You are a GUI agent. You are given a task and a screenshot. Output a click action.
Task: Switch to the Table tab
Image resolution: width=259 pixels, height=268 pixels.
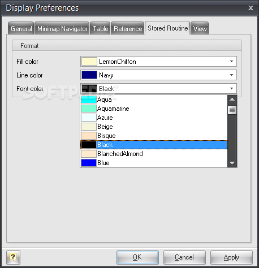pyautogui.click(x=100, y=29)
